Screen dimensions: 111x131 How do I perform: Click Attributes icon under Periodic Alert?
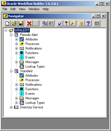coord(22,39)
